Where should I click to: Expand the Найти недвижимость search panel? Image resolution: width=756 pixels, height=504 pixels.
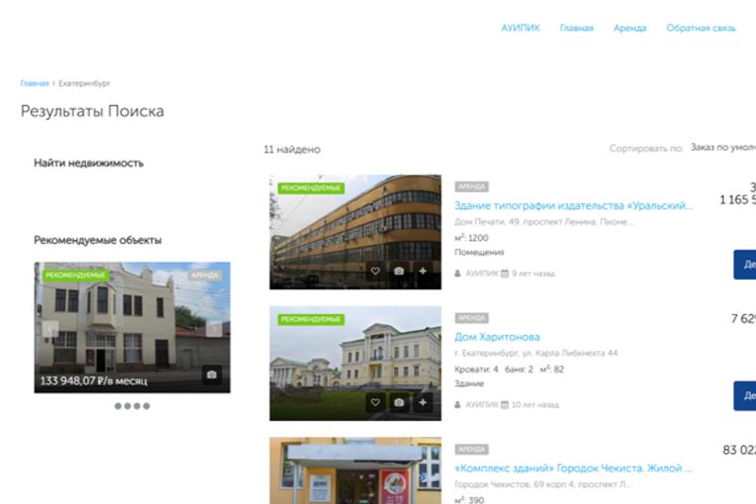click(89, 163)
